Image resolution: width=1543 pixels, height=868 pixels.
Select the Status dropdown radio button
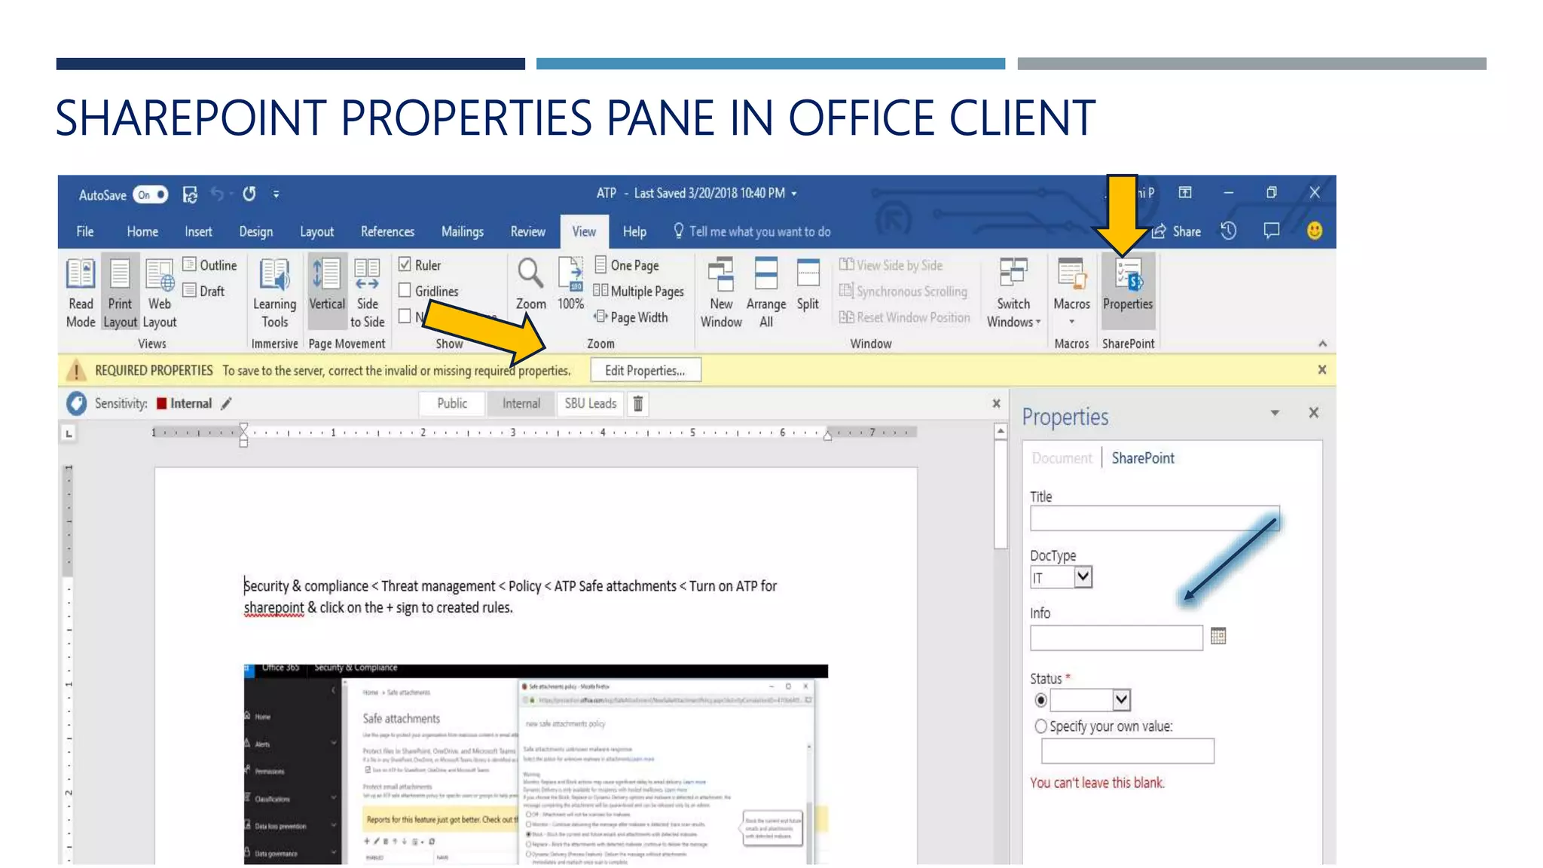(1040, 700)
